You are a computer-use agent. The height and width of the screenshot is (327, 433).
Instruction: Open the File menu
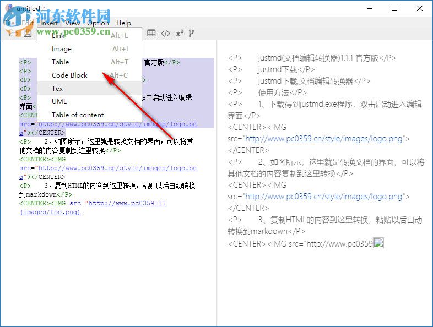coord(9,23)
